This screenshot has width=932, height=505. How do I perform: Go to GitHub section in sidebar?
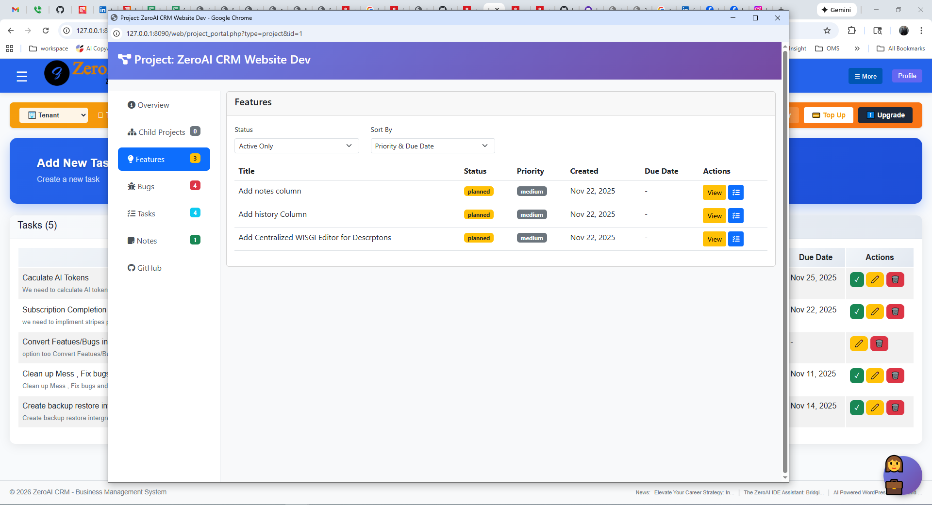click(149, 268)
